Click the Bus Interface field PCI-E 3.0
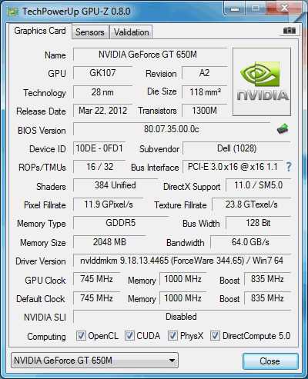This screenshot has width=308, height=379. [x=233, y=167]
